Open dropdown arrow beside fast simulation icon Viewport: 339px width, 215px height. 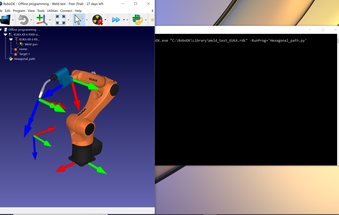[x=124, y=20]
